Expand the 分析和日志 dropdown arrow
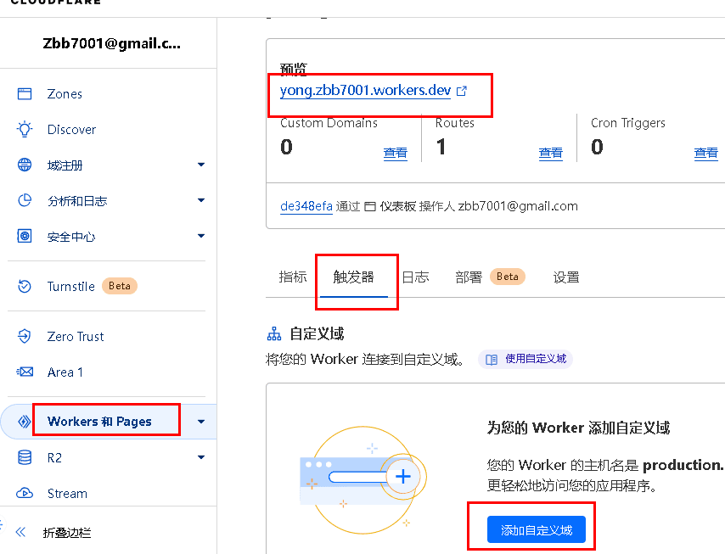The image size is (725, 554). [x=201, y=201]
